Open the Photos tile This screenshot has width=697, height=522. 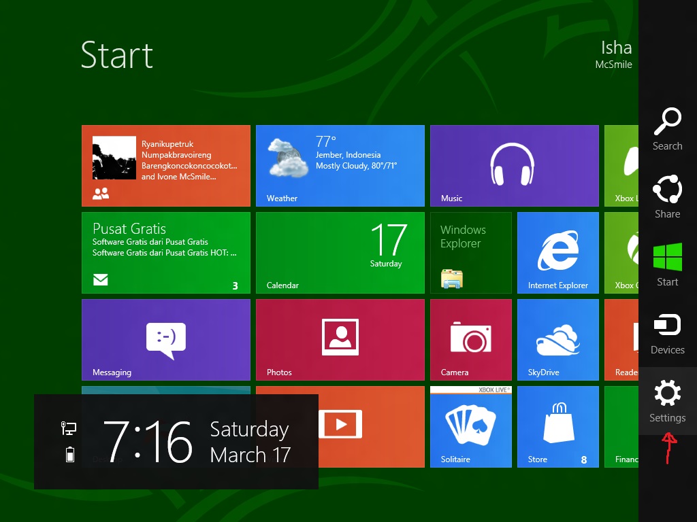pyautogui.click(x=340, y=340)
